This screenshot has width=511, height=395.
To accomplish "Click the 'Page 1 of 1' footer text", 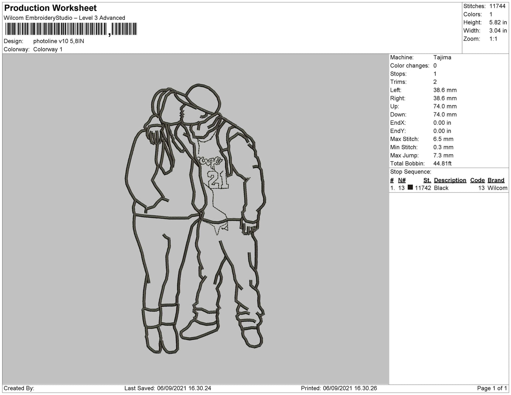I will (x=492, y=388).
